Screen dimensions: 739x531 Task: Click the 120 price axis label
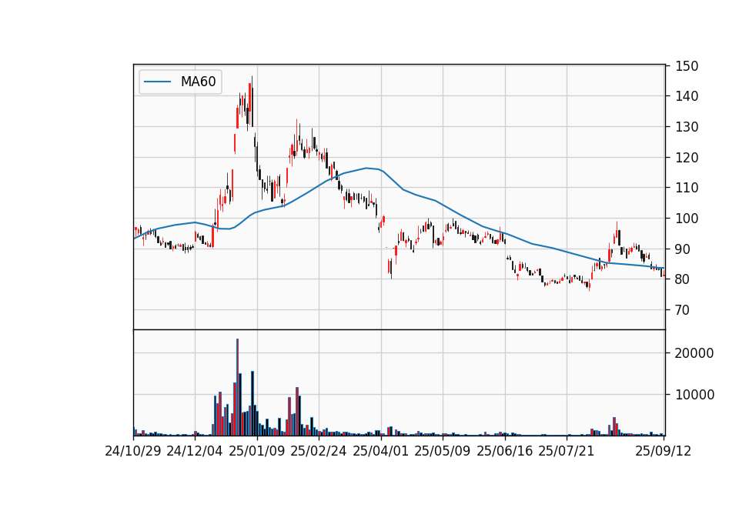[687, 157]
